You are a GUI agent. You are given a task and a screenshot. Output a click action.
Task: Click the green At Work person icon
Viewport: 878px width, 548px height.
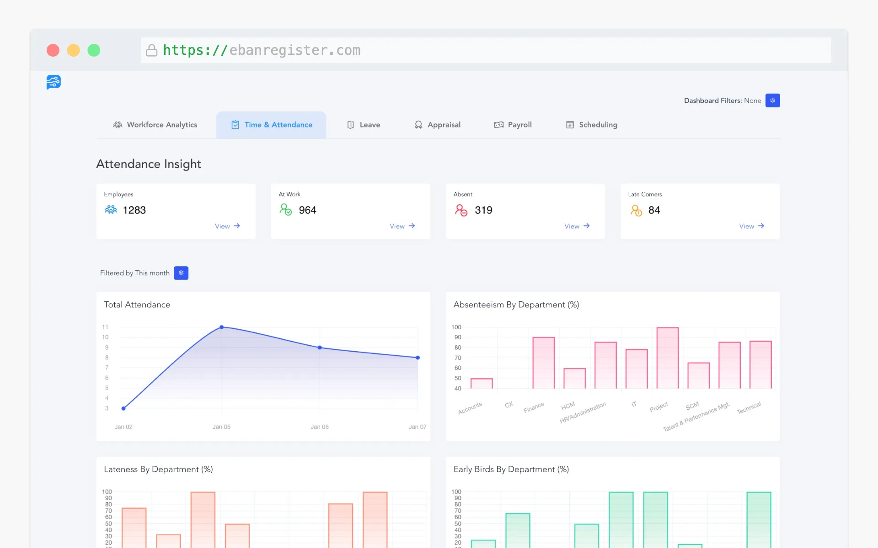point(285,210)
